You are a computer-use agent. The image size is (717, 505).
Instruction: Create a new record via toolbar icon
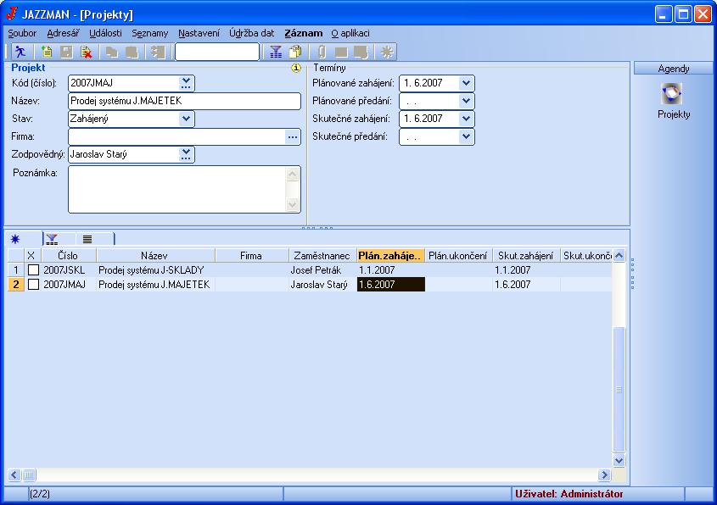click(46, 52)
